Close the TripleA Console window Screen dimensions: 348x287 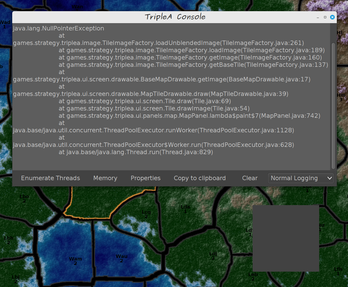pyautogui.click(x=332, y=17)
